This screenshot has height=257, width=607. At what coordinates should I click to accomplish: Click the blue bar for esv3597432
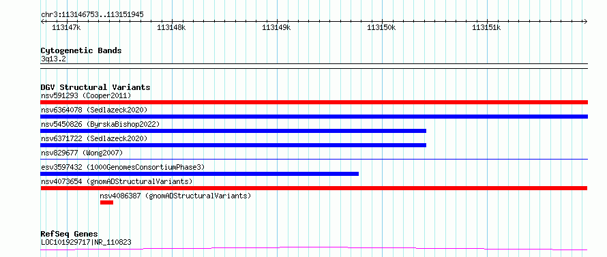tap(200, 174)
